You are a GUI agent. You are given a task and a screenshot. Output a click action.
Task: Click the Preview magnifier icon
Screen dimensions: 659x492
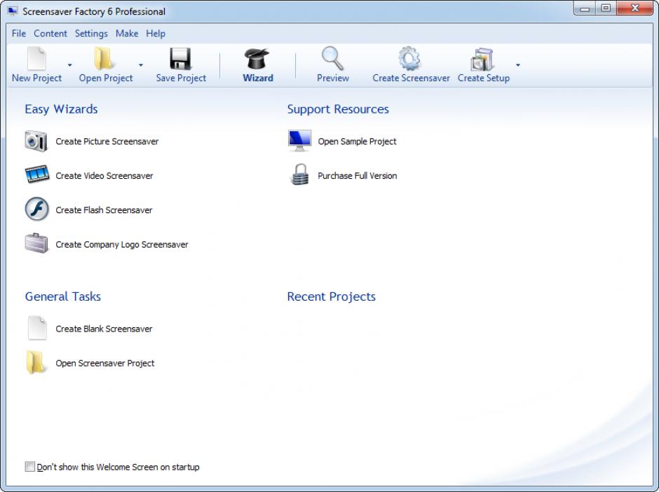point(332,58)
